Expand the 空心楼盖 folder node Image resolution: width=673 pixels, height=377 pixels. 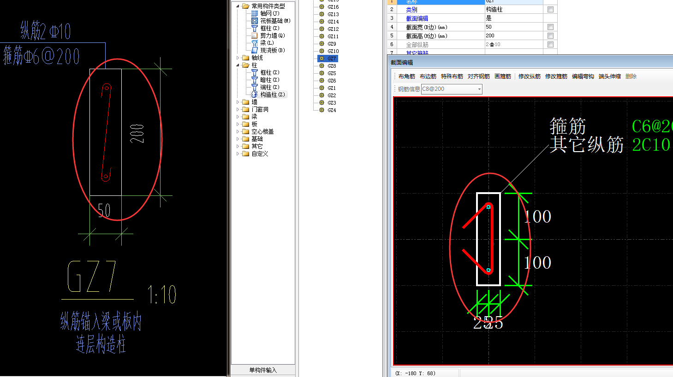pos(238,131)
